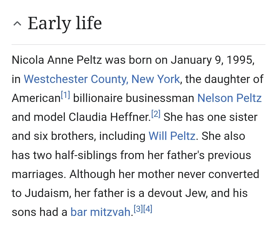The width and height of the screenshot is (277, 239).
Task: Click the name Claudia Heffner in text
Action: point(110,117)
